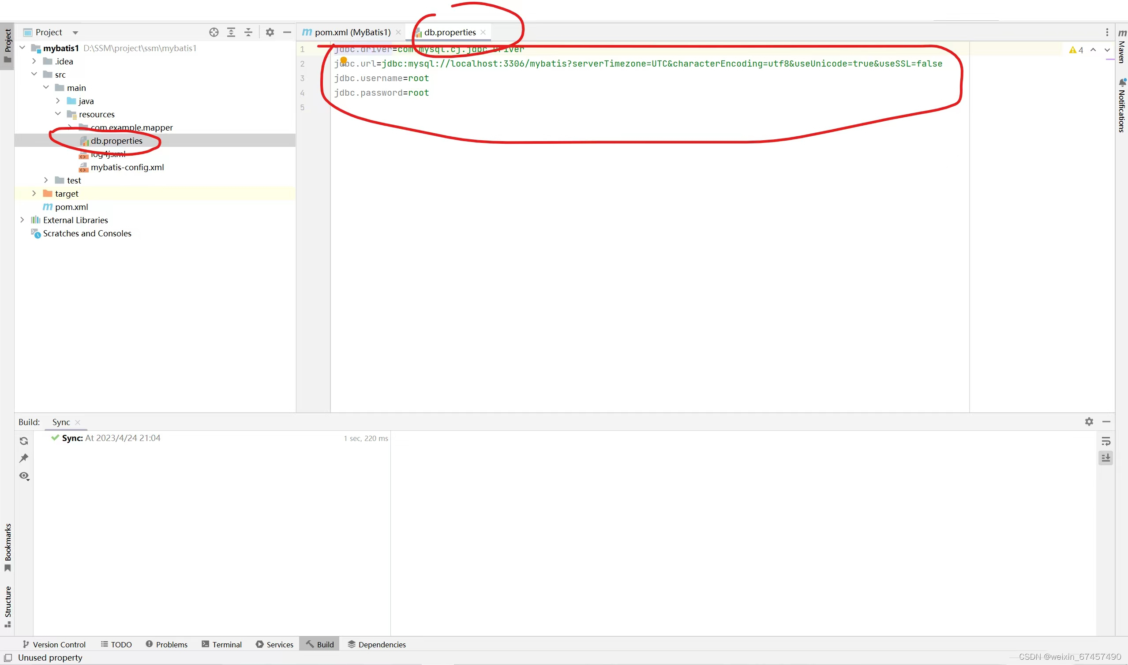Click the Rerun sync icon in the Build panel
This screenshot has width=1128, height=665.
tap(24, 441)
